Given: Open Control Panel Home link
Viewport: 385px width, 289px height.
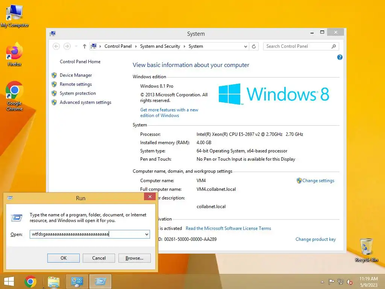Looking at the screenshot, I should point(80,62).
